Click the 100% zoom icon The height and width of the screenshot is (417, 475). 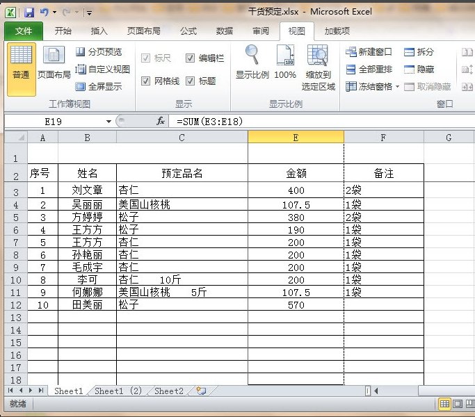[285, 55]
